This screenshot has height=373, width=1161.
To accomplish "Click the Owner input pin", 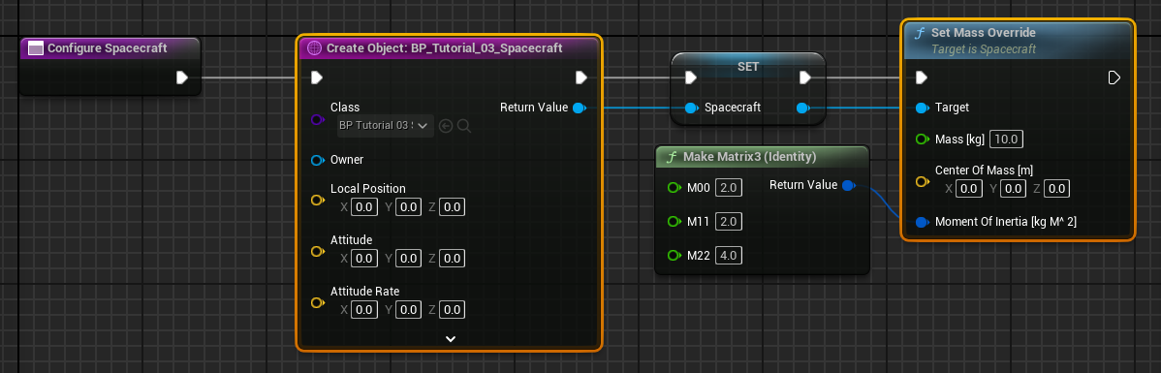I will tap(318, 160).
